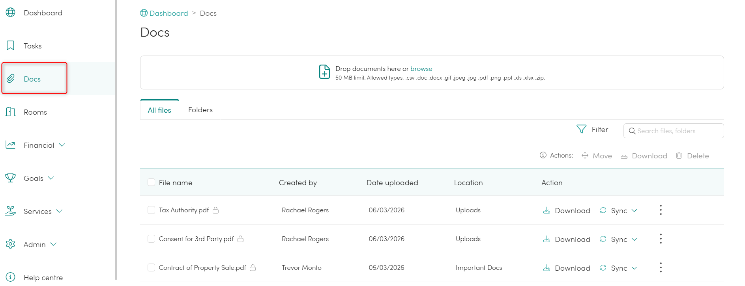
Task: Switch to the Folders tab
Action: tap(200, 110)
